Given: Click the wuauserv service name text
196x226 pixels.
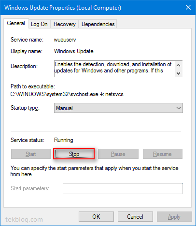Looking at the screenshot, I should [x=65, y=40].
